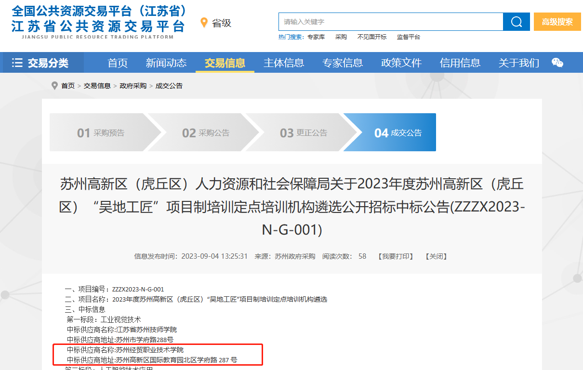Click the location pin icon beside 省级
Screen dimensions: 583x370
click(x=204, y=23)
